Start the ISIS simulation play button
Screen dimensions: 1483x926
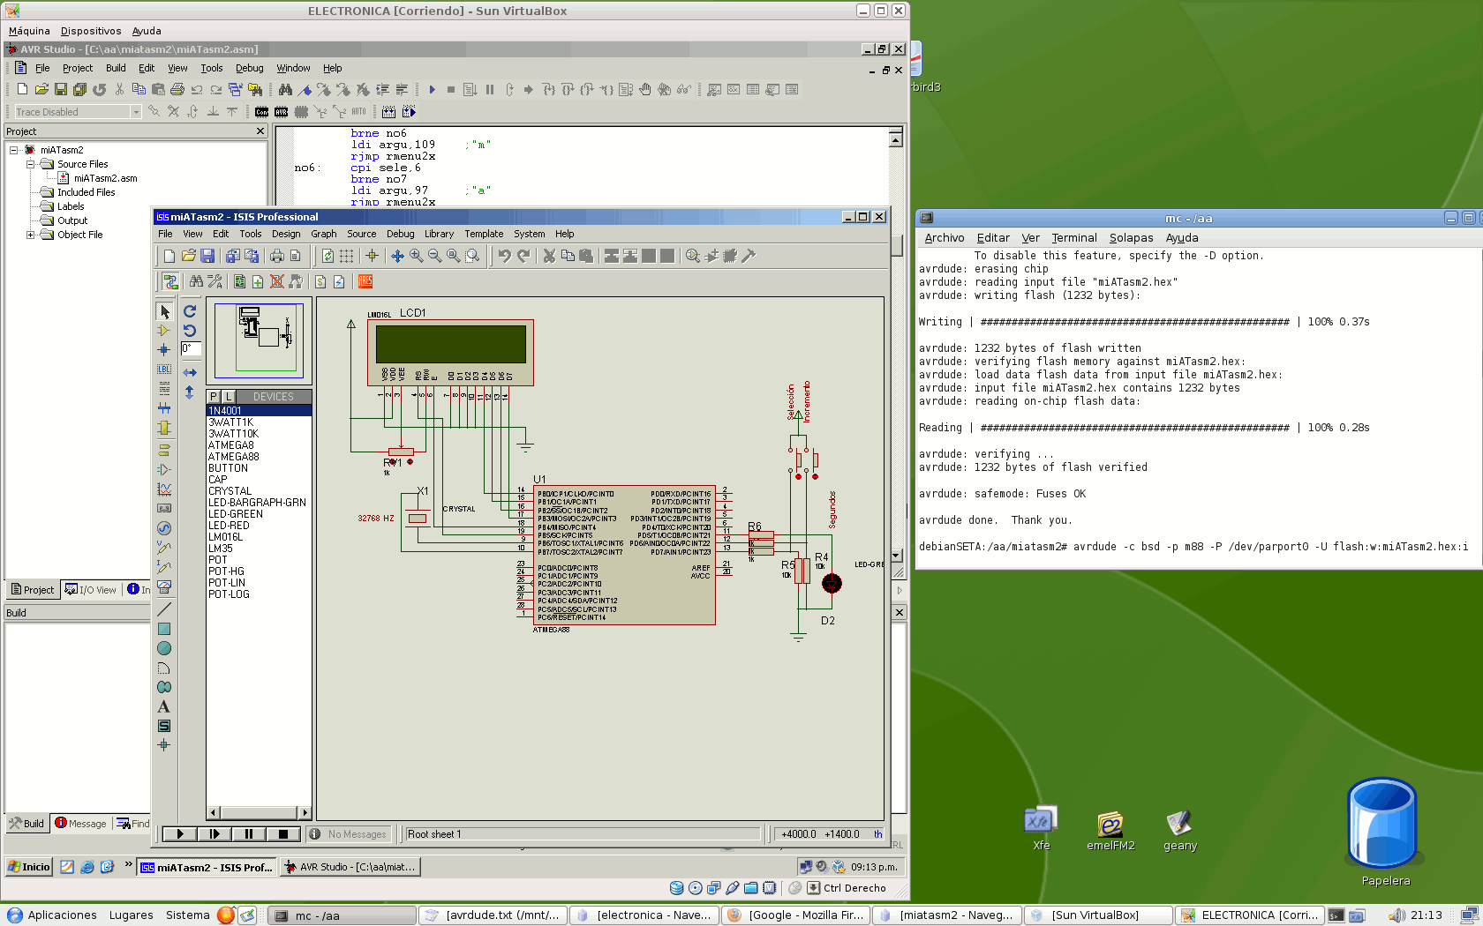click(180, 833)
